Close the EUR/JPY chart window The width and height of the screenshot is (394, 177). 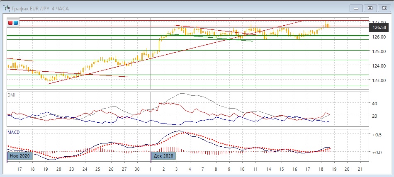point(384,8)
